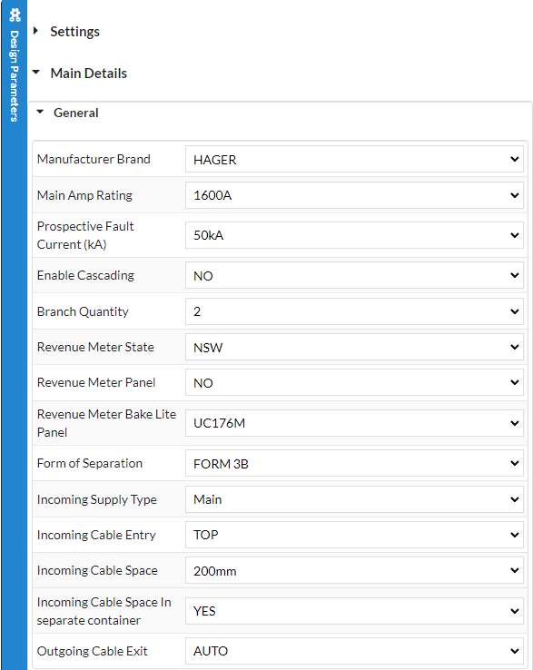This screenshot has width=533, height=670.
Task: Open the Manufacturer Brand dropdown
Action: pos(354,159)
